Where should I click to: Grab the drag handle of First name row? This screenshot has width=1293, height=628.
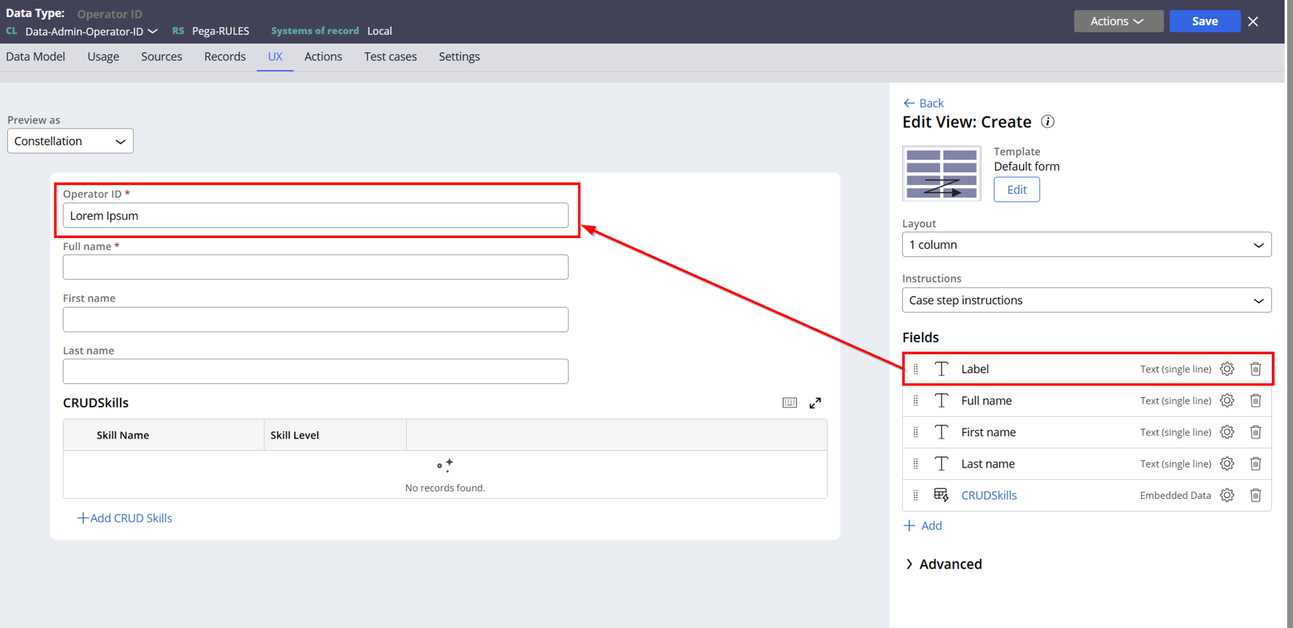[x=915, y=432]
